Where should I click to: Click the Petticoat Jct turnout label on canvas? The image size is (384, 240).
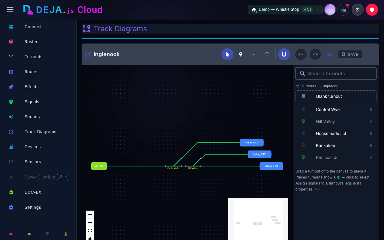tap(173, 168)
